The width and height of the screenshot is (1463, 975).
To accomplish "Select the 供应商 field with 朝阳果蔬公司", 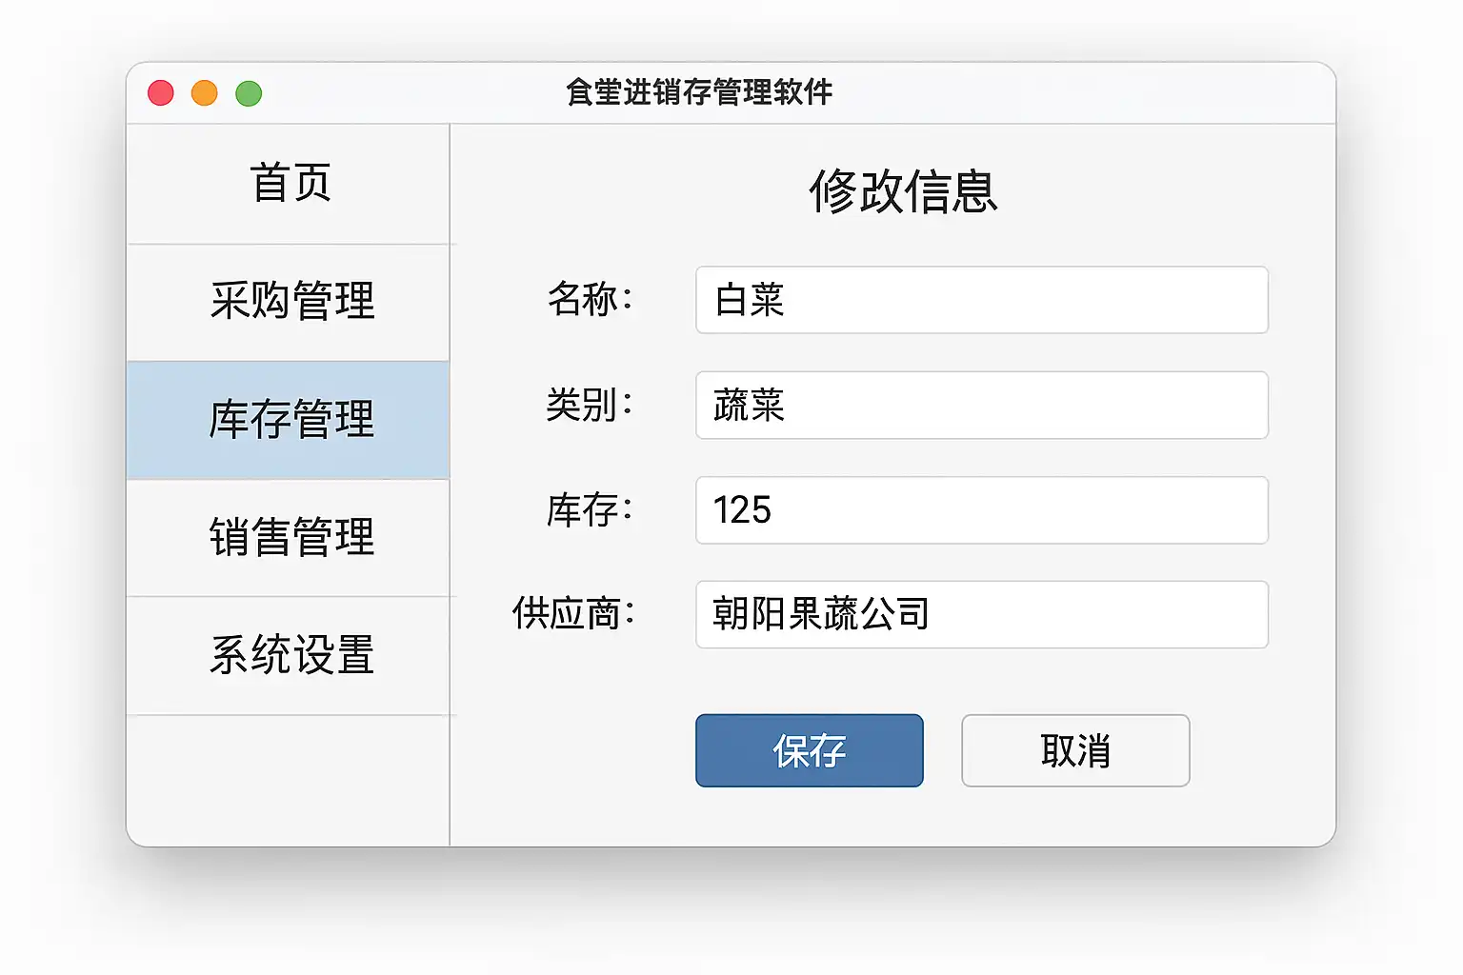I will pos(981,614).
